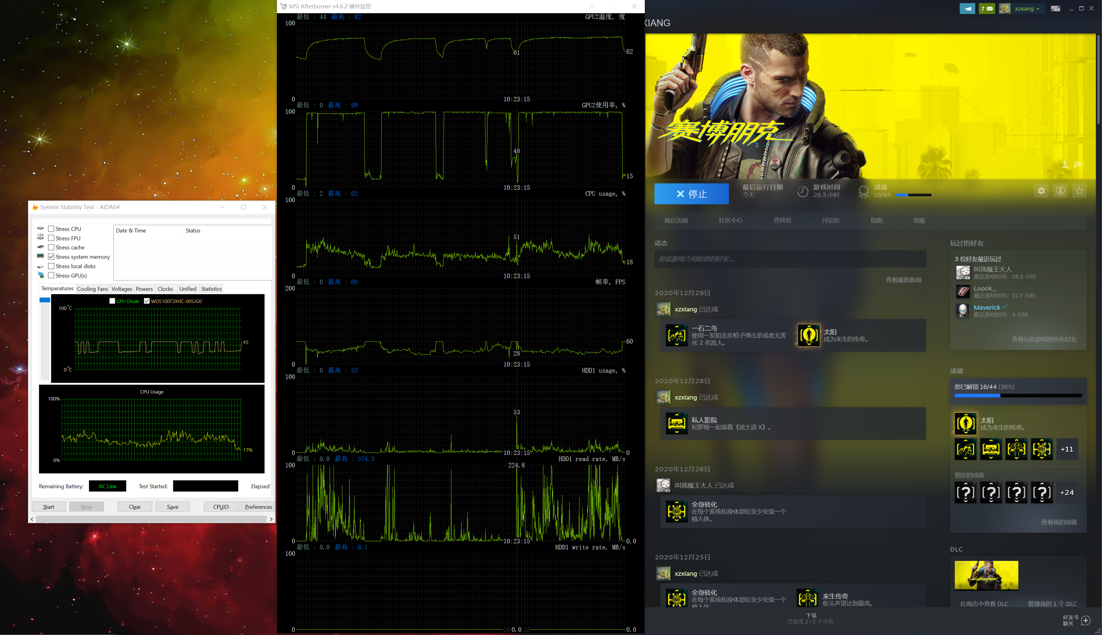
Task: Open friends and chat plus icon
Action: pyautogui.click(x=1086, y=620)
